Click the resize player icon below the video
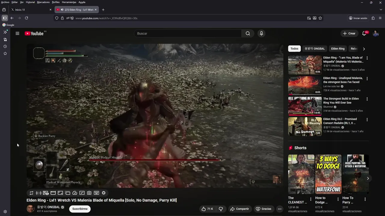Viewport: 385px width, 216px height. 60,193
